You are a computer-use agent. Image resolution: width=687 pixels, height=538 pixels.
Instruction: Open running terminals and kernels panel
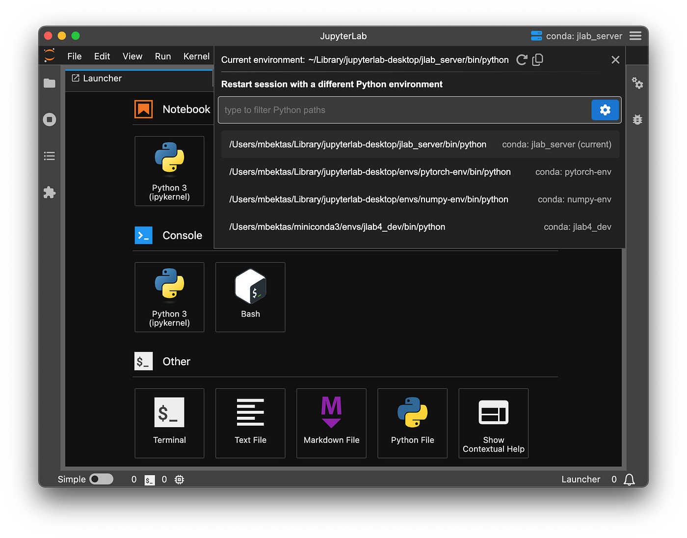pyautogui.click(x=50, y=120)
